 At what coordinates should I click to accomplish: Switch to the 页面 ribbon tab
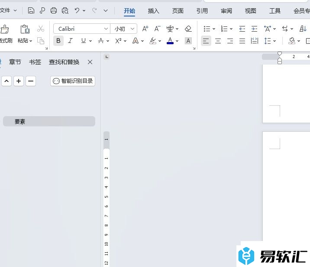tap(178, 11)
